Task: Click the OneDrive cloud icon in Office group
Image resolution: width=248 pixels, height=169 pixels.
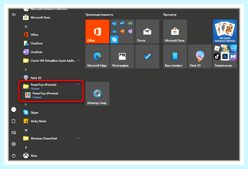Action: click(114, 32)
